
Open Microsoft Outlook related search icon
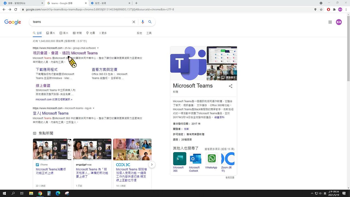pos(196,159)
